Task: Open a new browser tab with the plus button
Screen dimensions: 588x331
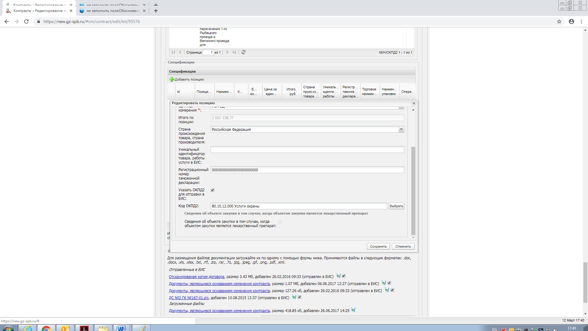Action: click(x=156, y=11)
